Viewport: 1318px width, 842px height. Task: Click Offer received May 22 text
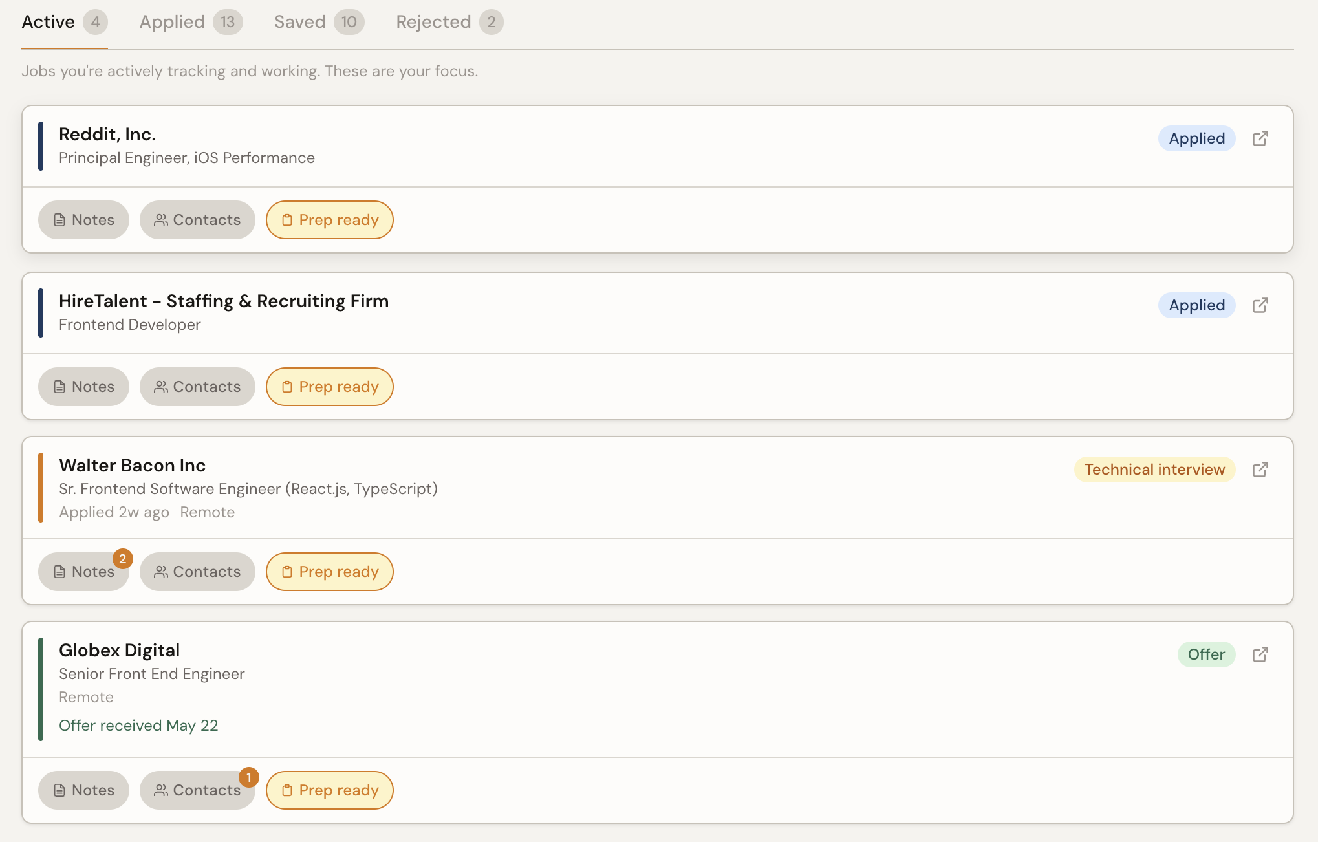point(138,726)
